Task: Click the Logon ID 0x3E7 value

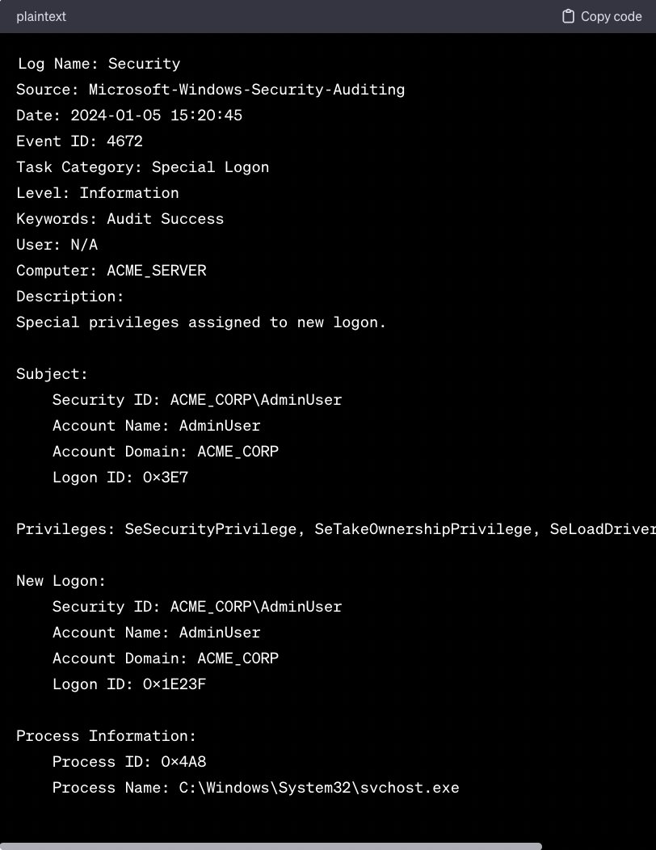Action: tap(167, 477)
